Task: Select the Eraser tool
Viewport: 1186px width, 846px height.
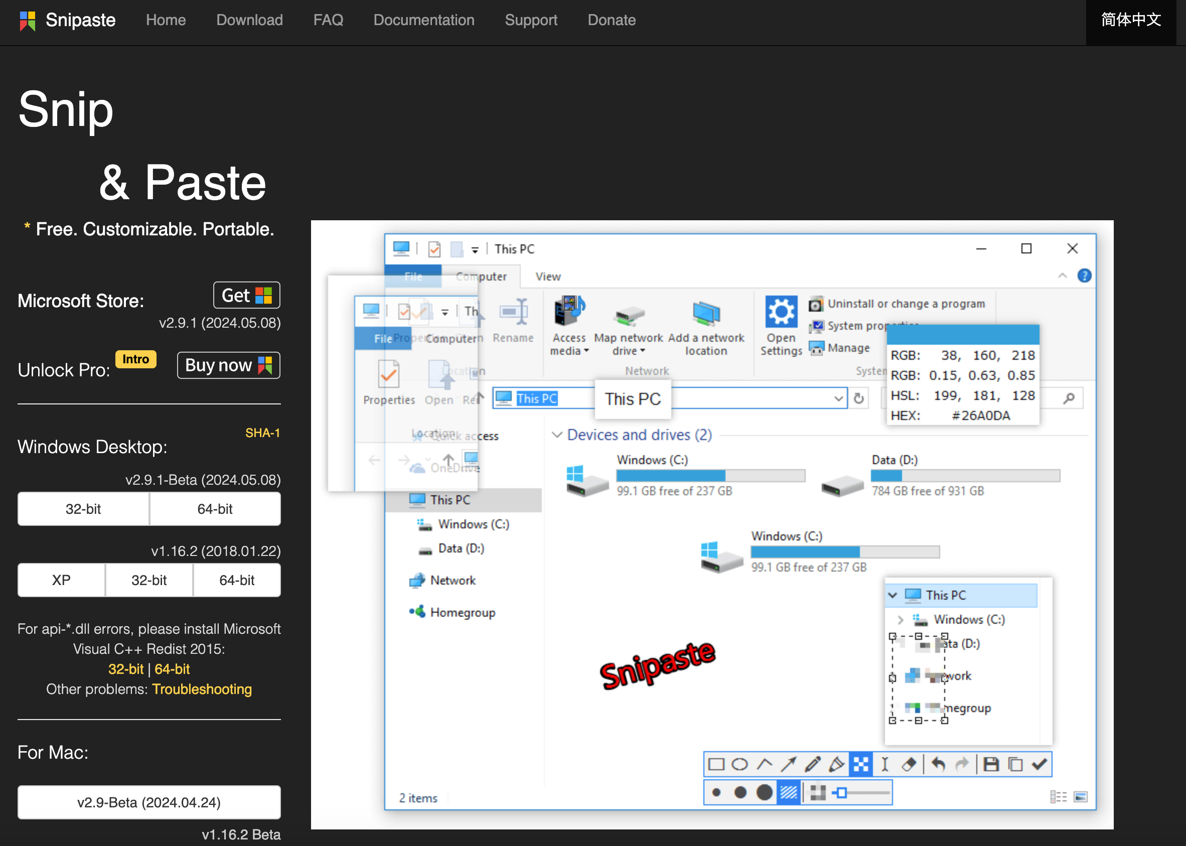Action: [909, 764]
